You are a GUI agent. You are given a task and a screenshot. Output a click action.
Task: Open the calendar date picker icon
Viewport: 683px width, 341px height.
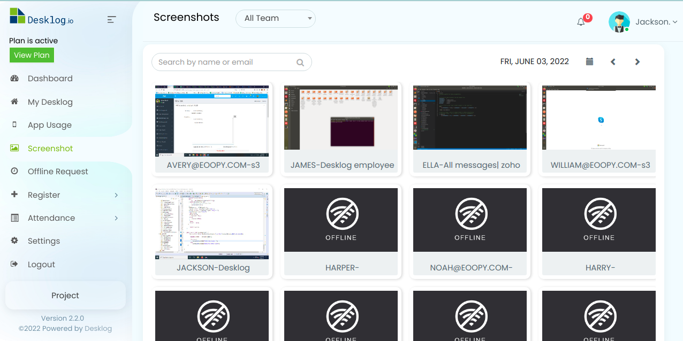589,61
